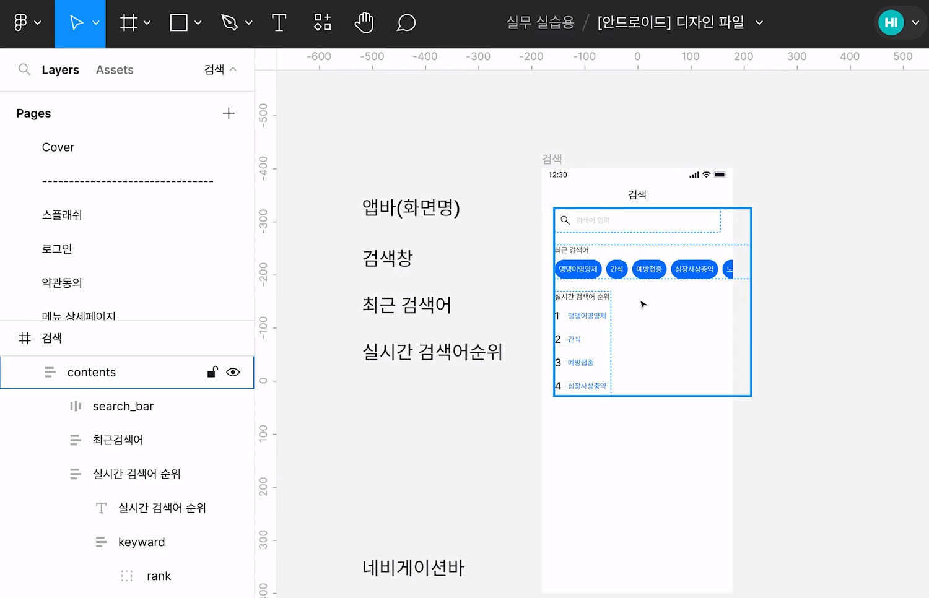Collapse the 검색 page selector

coord(220,69)
